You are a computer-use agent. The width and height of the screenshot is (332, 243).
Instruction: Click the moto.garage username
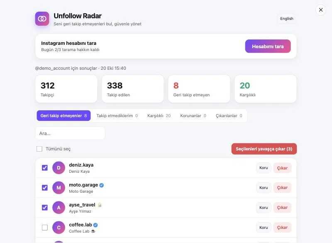(83, 185)
